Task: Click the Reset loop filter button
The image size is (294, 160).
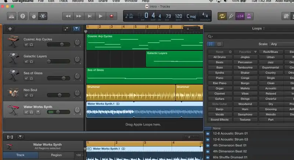Action: coord(220,52)
